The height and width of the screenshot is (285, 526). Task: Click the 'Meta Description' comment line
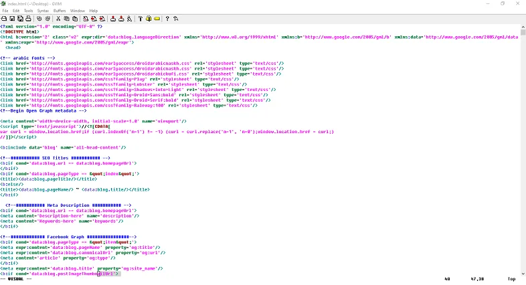[68, 205]
